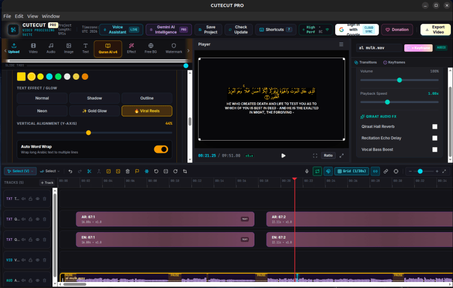Click the al mulk.wav name field

[x=379, y=48]
